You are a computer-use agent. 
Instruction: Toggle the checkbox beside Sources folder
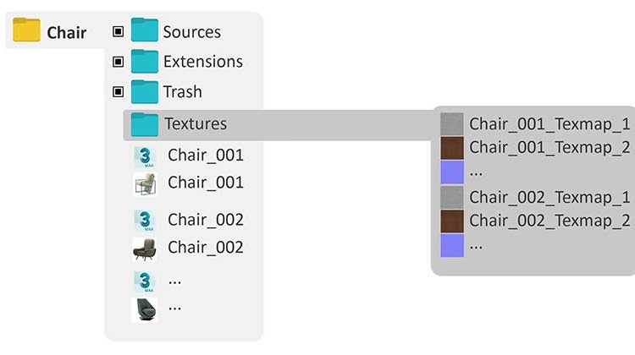pos(118,32)
